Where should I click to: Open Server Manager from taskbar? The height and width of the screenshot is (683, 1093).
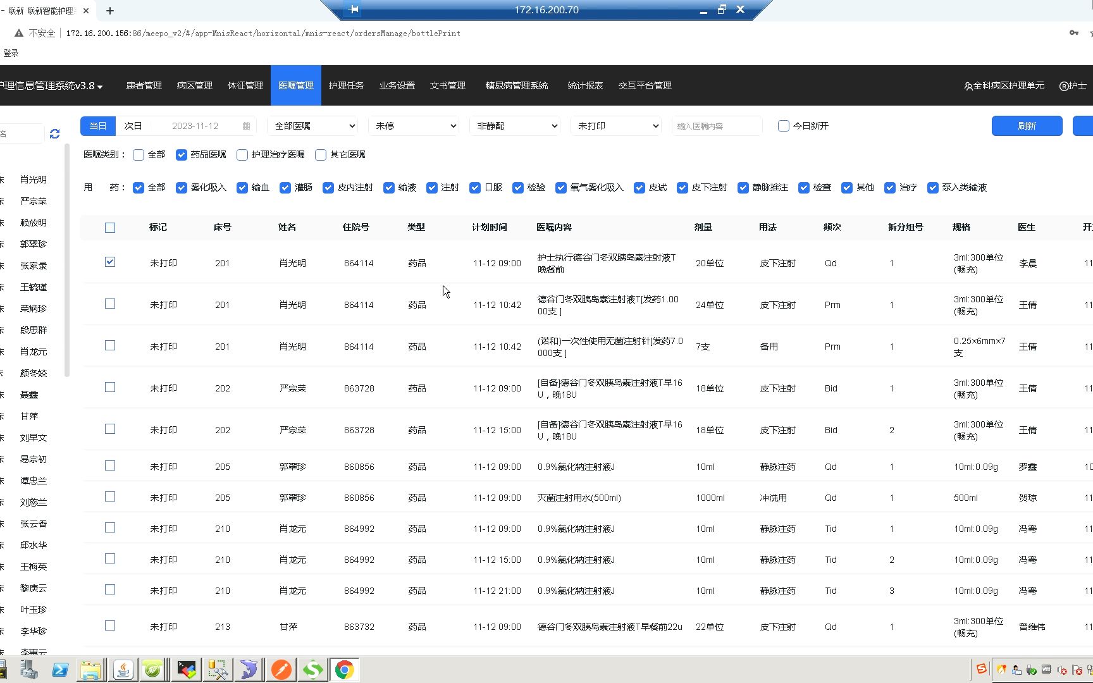(28, 670)
